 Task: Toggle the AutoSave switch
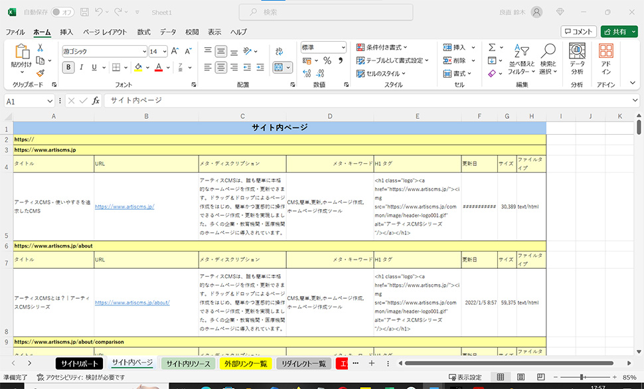tap(62, 13)
